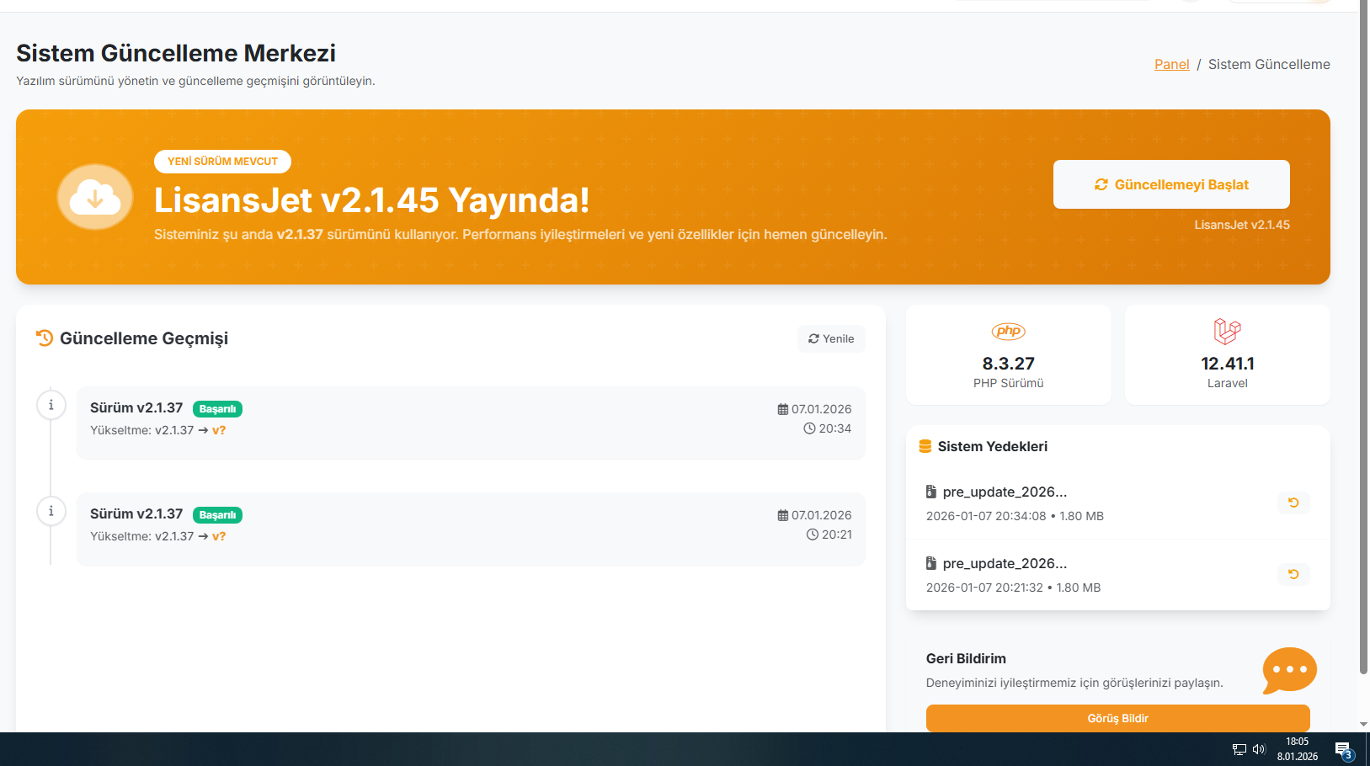Click the page's vertical scrollbar thumb
The image size is (1370, 766).
click(1364, 337)
